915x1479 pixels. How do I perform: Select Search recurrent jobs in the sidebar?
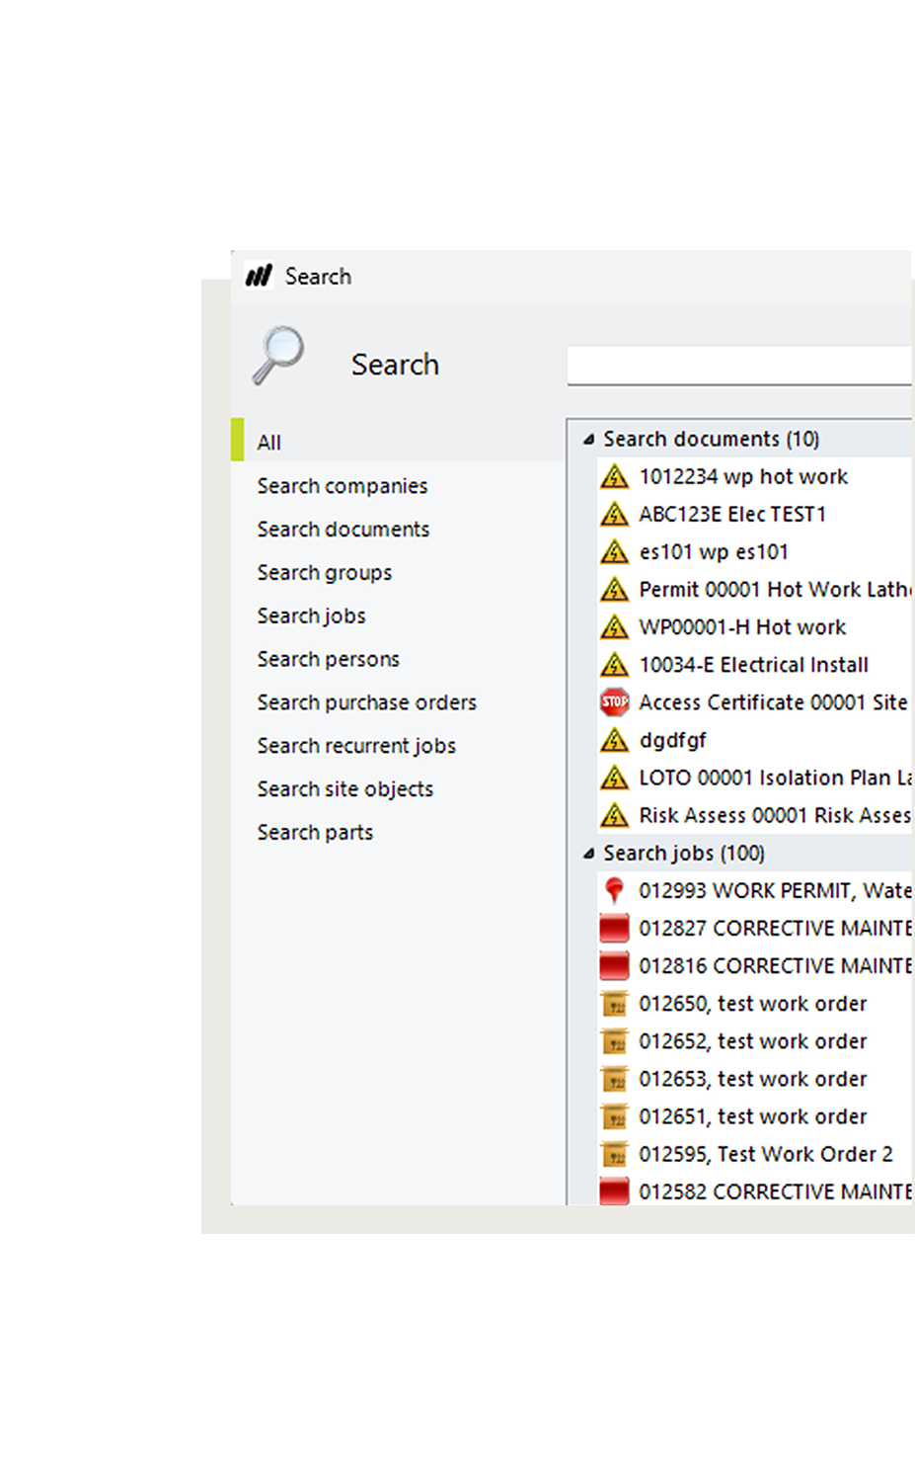pos(355,746)
